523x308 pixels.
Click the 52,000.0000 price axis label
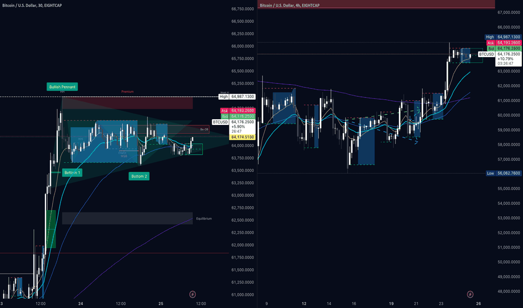[x=508, y=233]
